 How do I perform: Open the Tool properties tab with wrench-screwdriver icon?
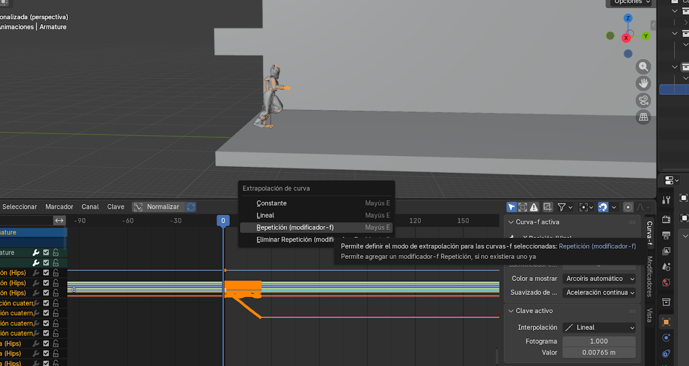tap(666, 200)
